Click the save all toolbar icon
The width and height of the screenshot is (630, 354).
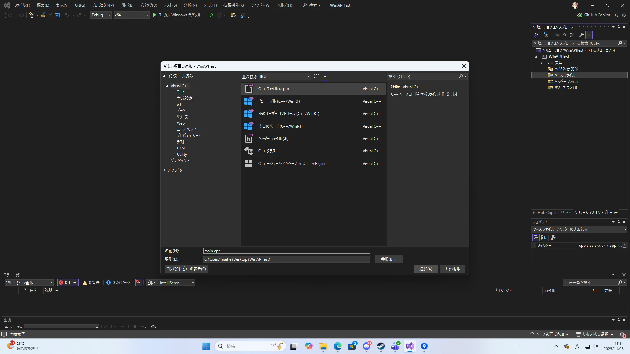coord(57,15)
